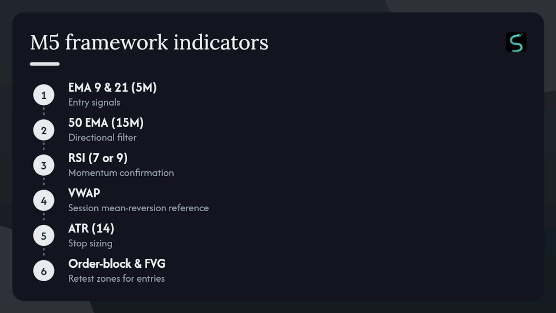
Task: Select the number 2 circle marker
Action: (x=43, y=130)
